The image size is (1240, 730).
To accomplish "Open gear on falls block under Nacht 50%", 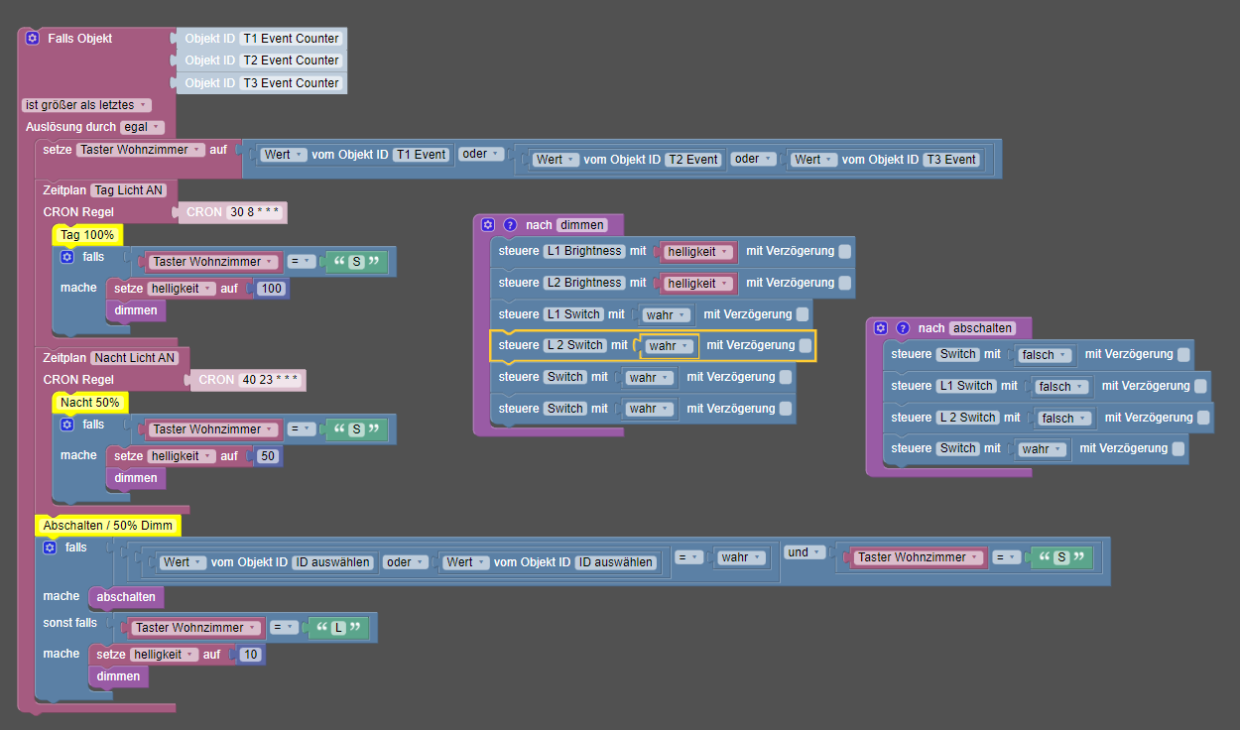I will pos(66,425).
